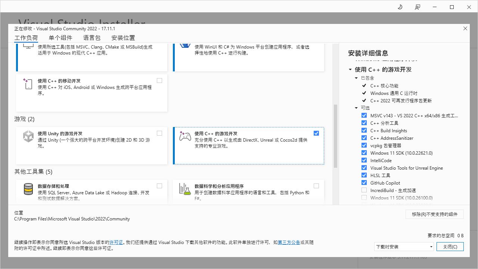The image size is (478, 269).
Task: Select the 数据科学和分析应用程序 workload card
Action: pos(249,192)
